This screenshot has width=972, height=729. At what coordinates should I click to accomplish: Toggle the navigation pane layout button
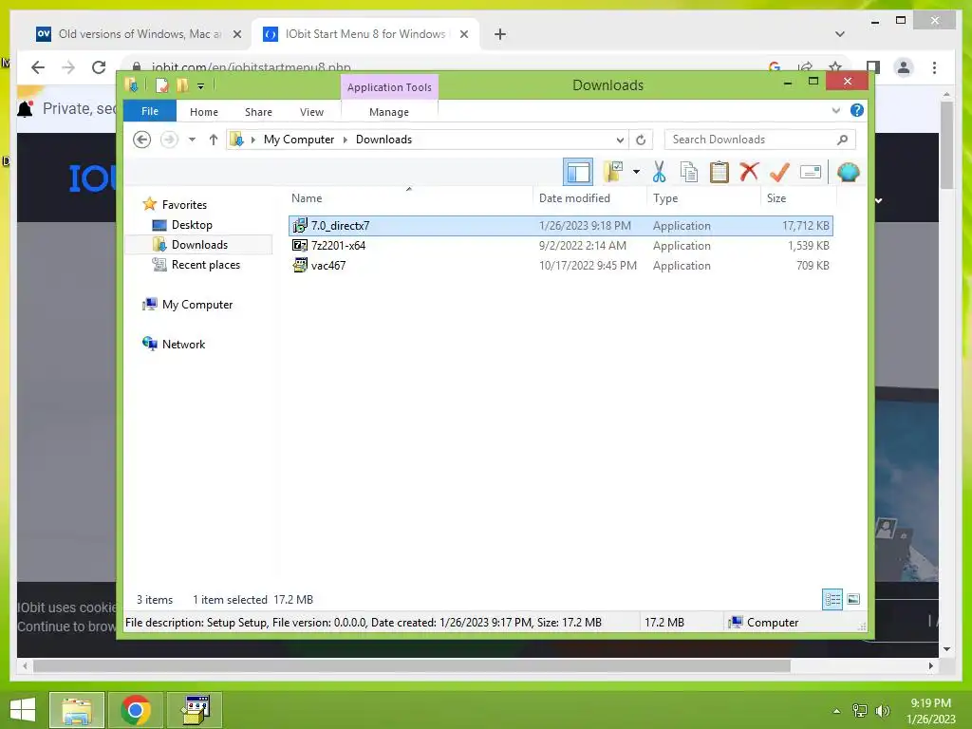(x=578, y=173)
